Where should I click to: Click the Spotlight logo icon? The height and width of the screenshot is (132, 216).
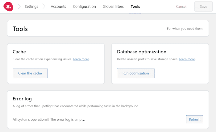tap(8, 6)
